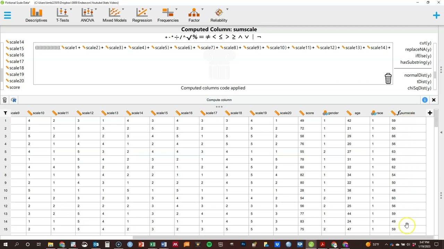The image size is (444, 249).
Task: Click the Windows Start button
Action: tap(6, 245)
